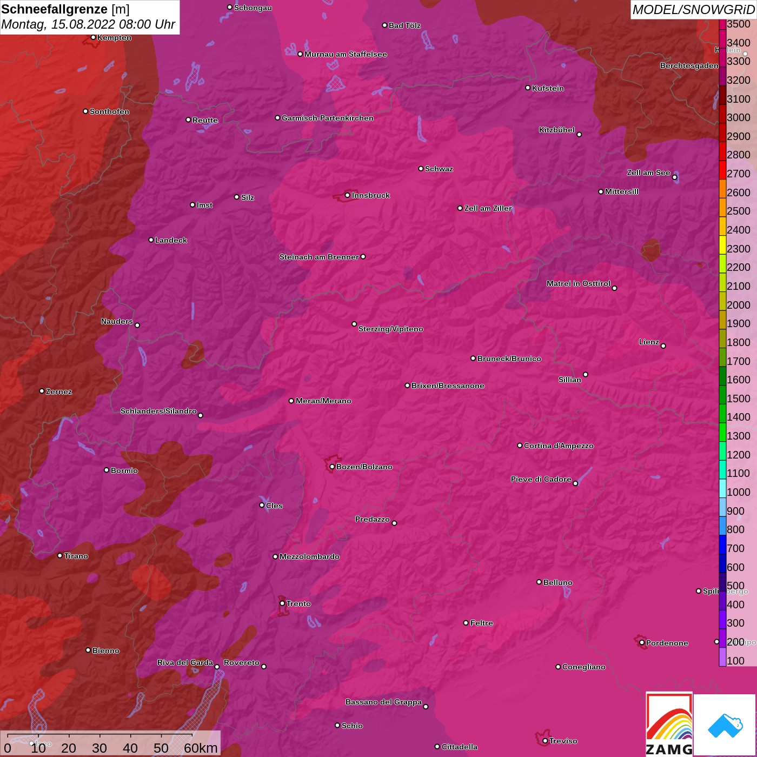Click the Schwaz location dot
This screenshot has height=757, width=757.
pos(421,169)
